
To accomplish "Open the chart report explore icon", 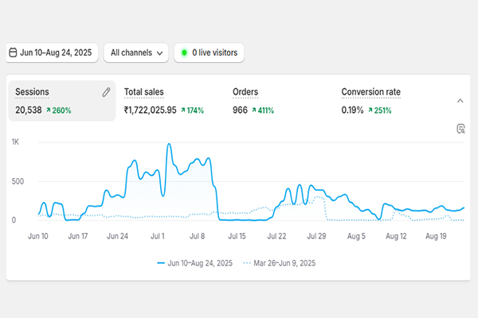I will pos(460,129).
